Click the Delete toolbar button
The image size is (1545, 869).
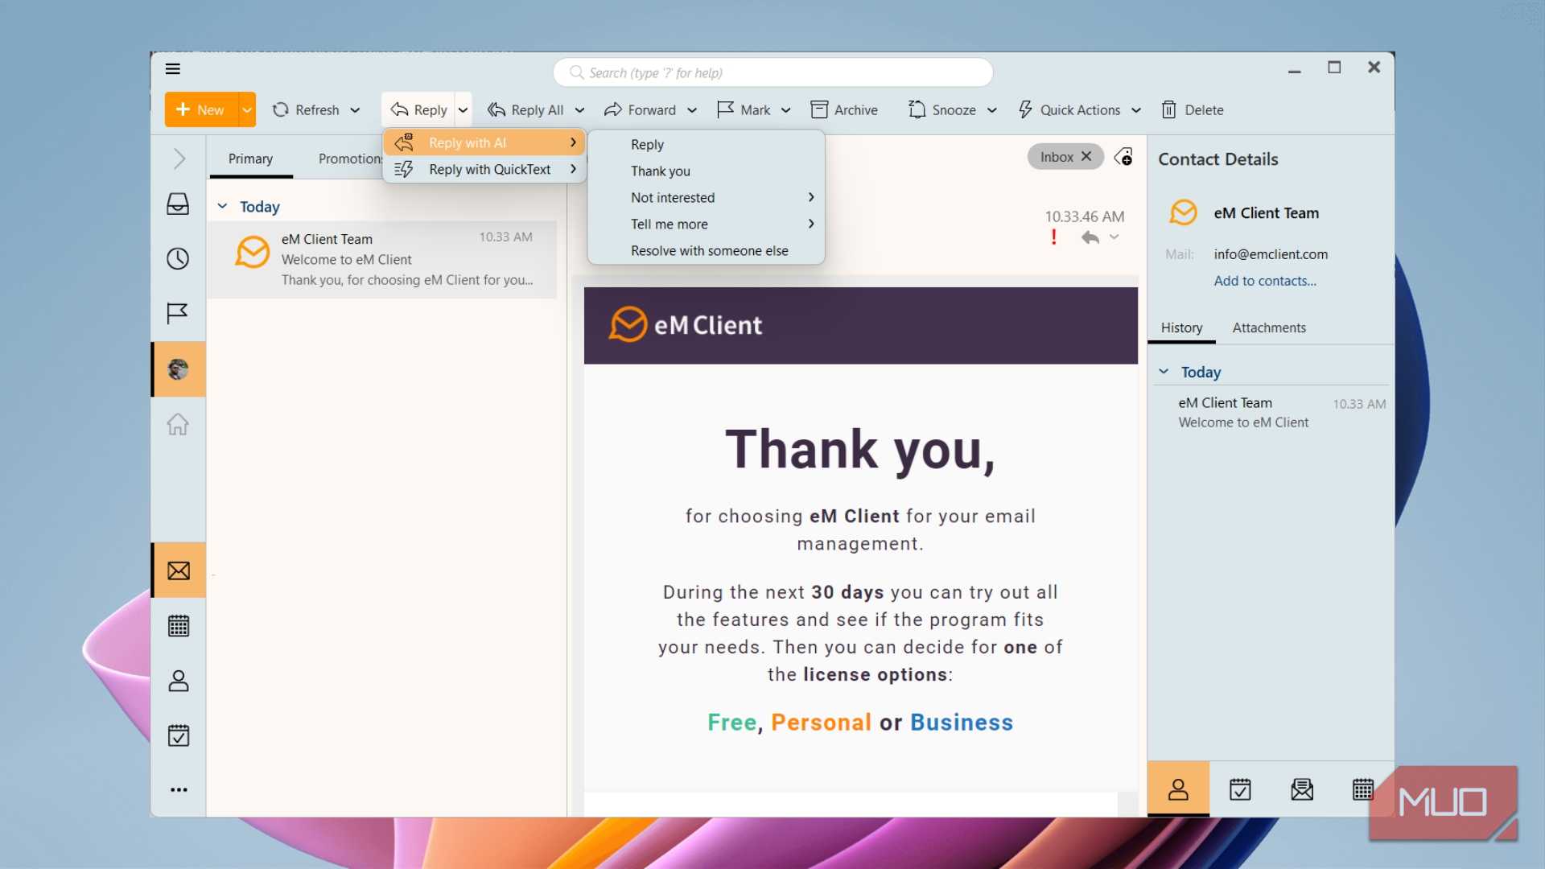point(1193,110)
